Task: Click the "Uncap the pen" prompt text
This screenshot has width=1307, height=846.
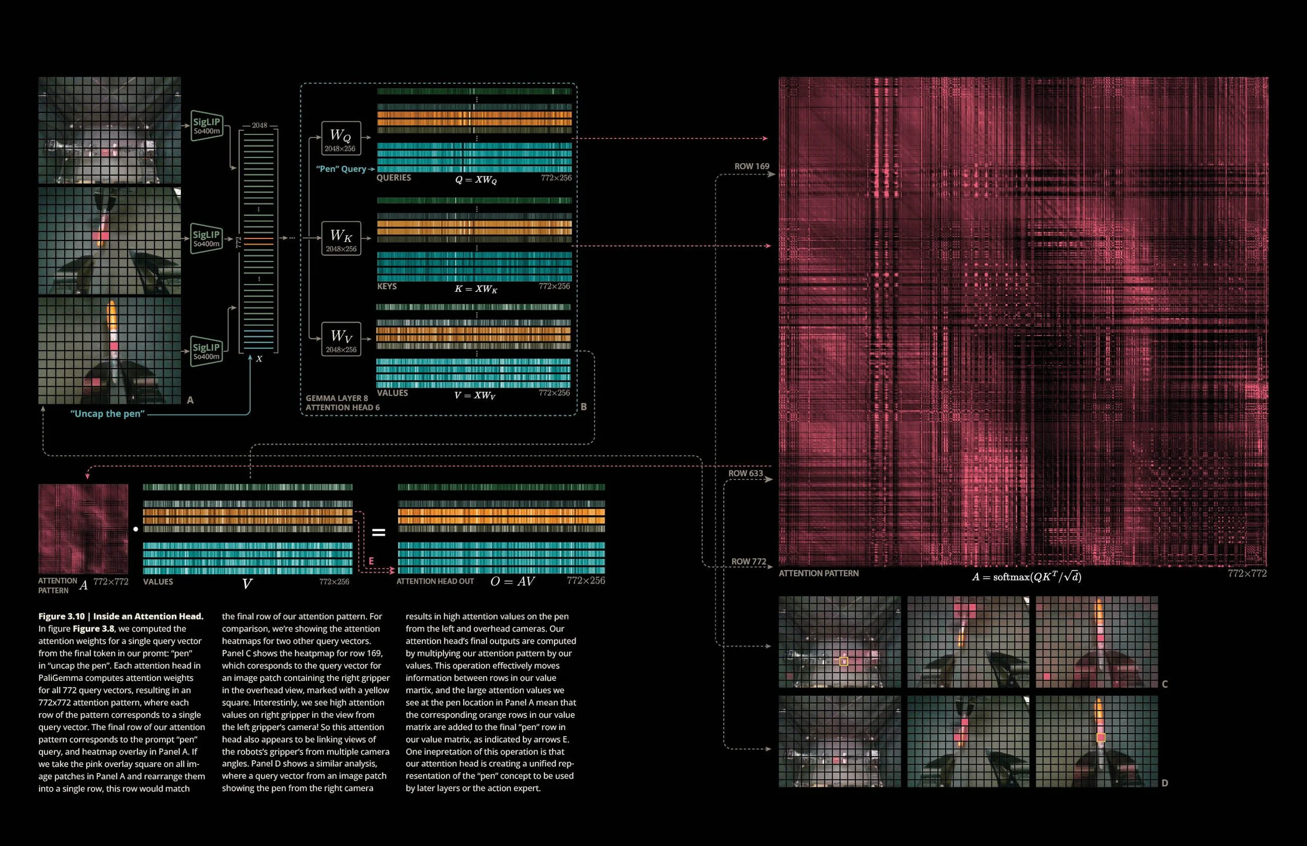Action: point(107,414)
